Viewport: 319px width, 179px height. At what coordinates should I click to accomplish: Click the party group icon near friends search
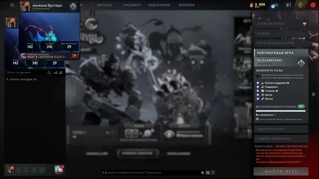coord(61,72)
